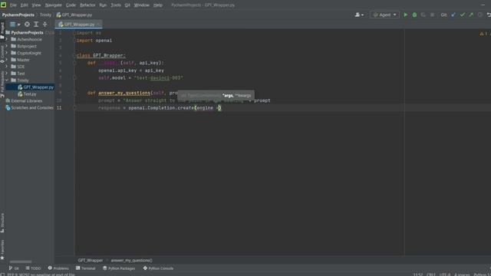
Task: Expand all in Project panel
Action: (36, 25)
